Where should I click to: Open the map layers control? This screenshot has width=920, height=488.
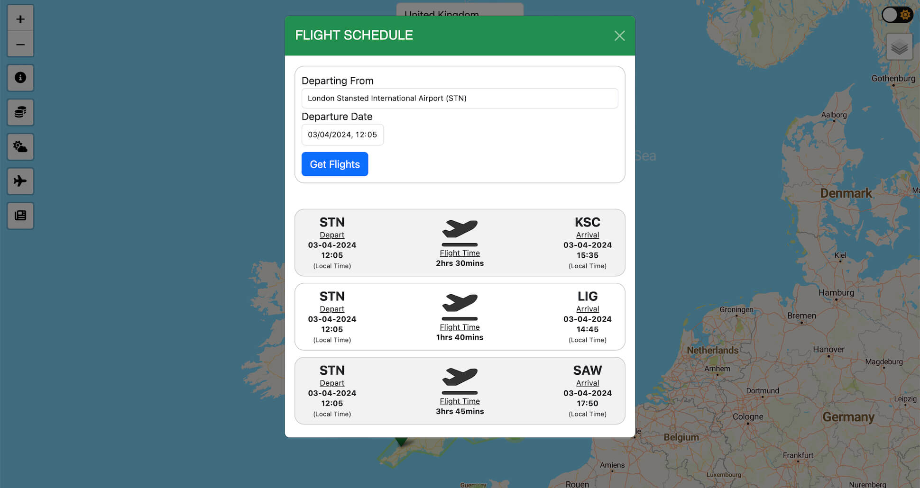[899, 47]
